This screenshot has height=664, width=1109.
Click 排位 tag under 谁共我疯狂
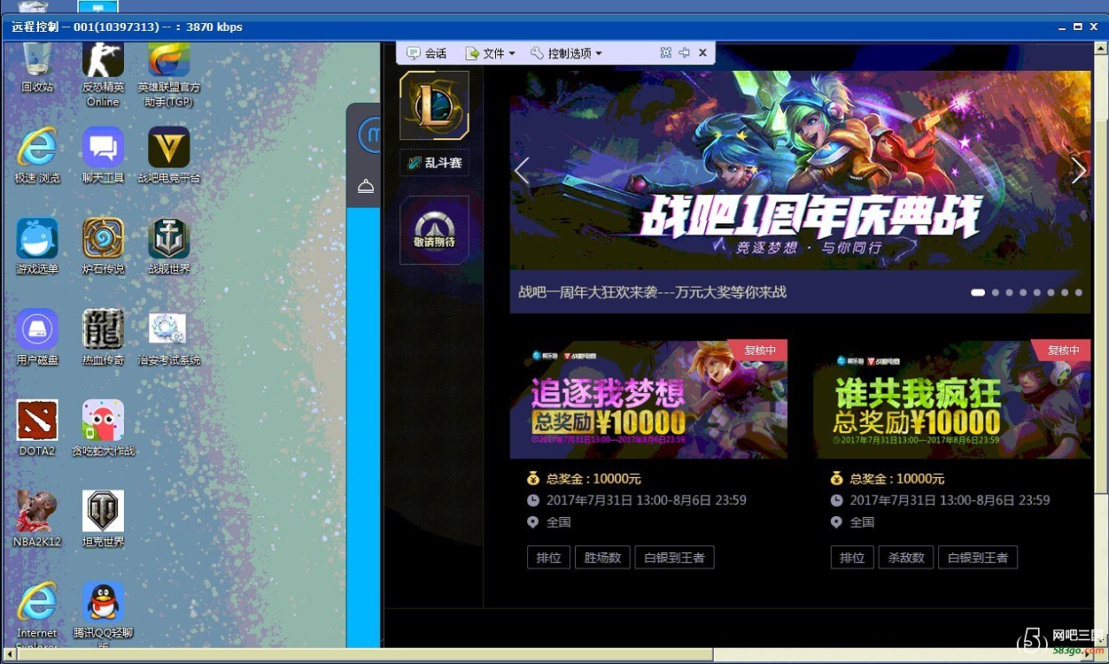[852, 558]
